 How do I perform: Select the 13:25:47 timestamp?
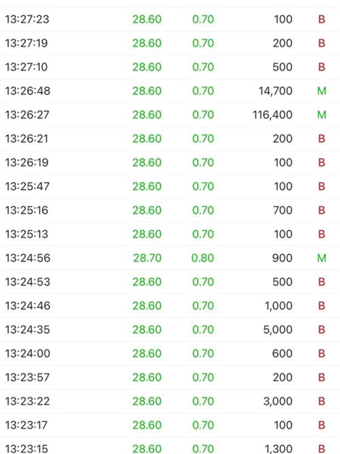pos(27,187)
